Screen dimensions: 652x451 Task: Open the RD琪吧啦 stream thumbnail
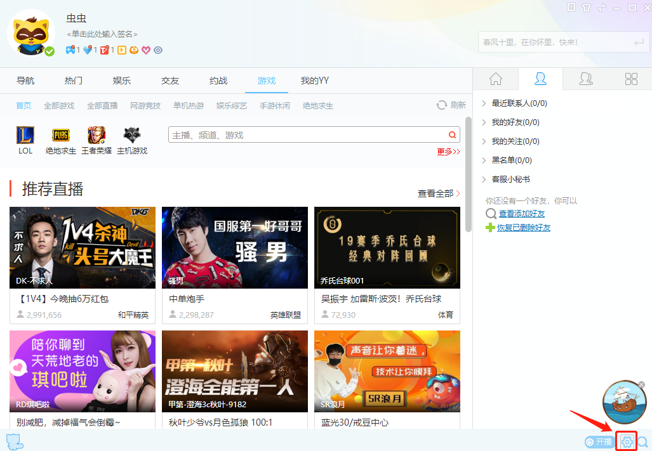83,371
